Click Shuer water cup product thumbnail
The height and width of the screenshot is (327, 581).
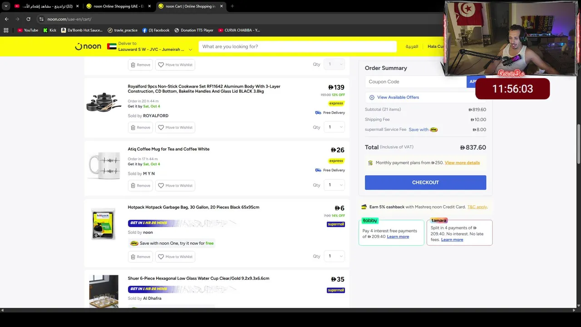(103, 291)
